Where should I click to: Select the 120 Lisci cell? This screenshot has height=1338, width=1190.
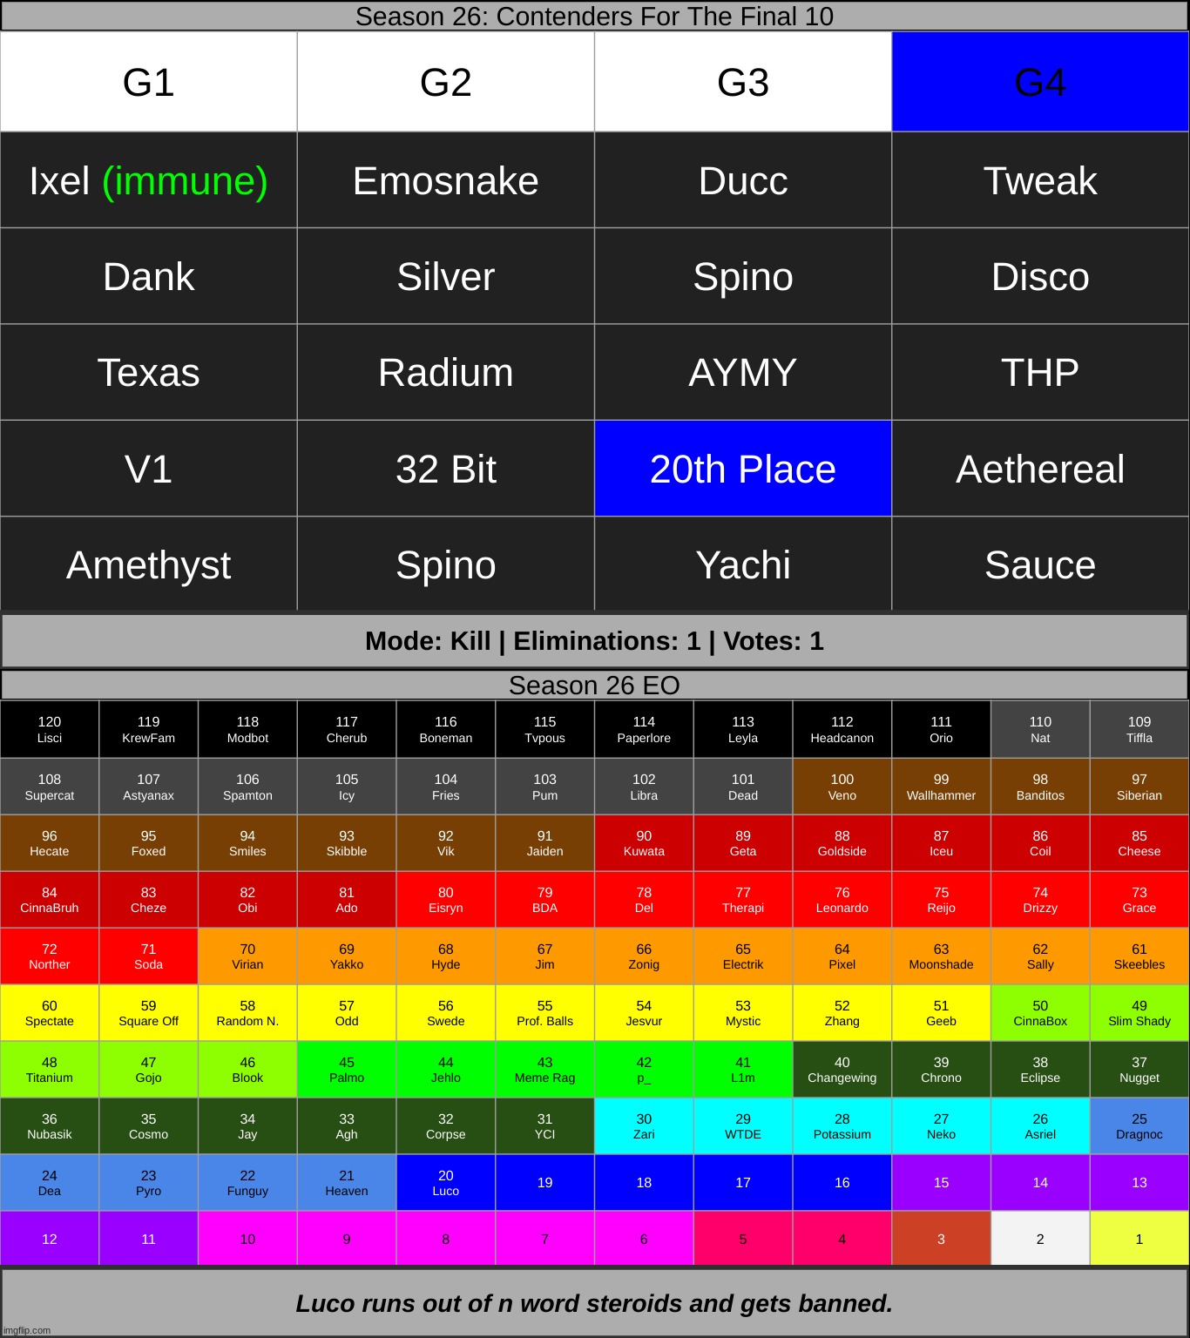[50, 729]
